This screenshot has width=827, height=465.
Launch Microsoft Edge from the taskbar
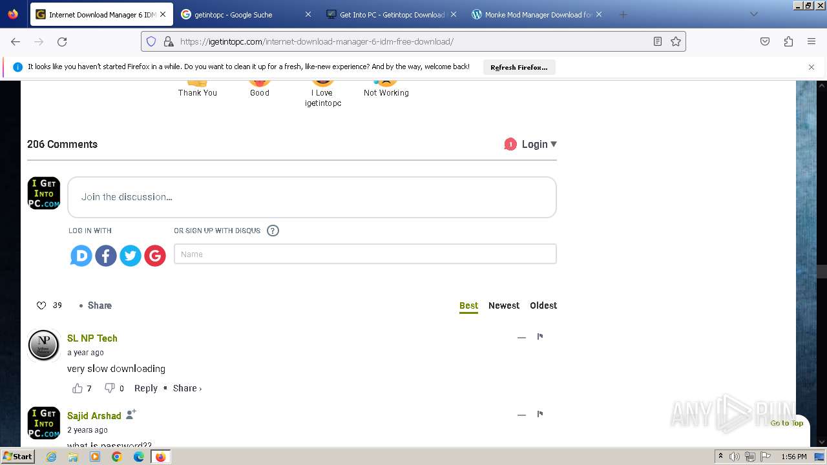click(x=139, y=457)
